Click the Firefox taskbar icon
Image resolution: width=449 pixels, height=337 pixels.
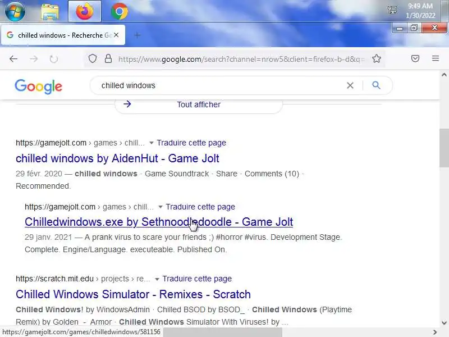[x=85, y=11]
